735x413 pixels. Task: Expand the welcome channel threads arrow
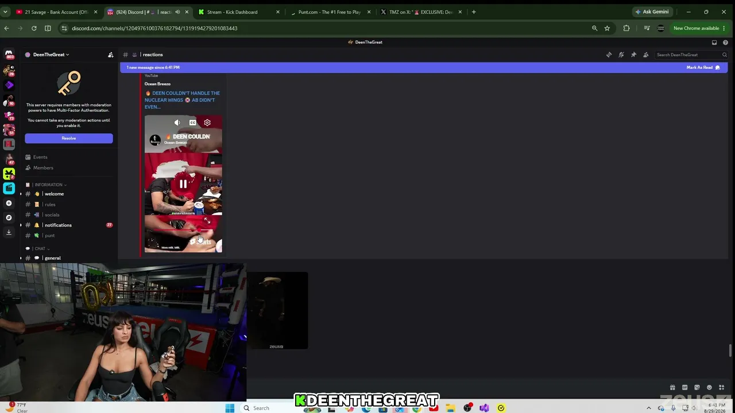tap(21, 194)
